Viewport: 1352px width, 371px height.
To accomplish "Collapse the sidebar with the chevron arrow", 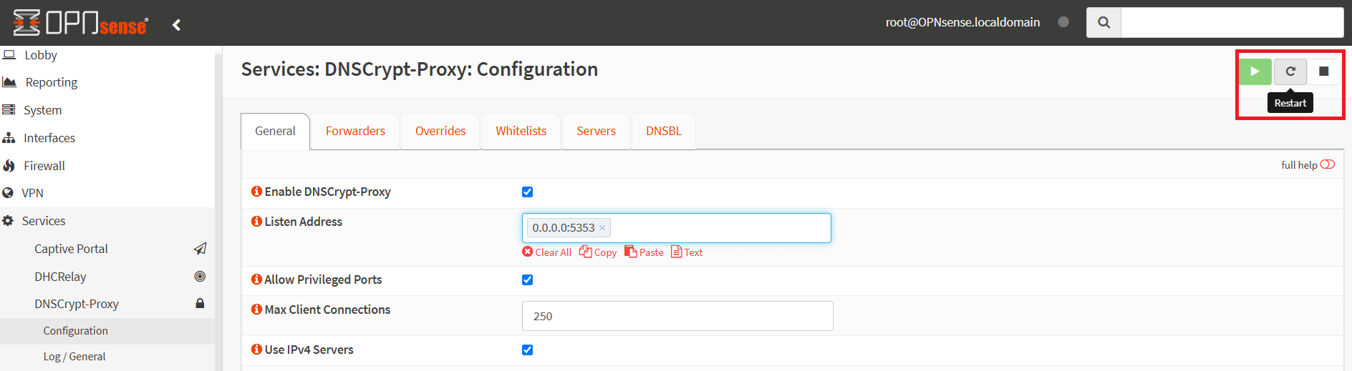I will point(177,25).
